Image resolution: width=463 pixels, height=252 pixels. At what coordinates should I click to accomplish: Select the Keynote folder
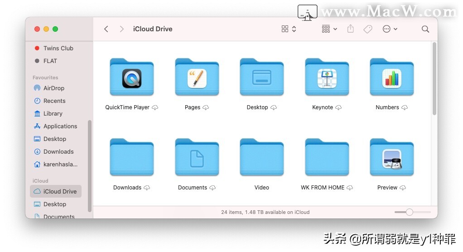[327, 77]
